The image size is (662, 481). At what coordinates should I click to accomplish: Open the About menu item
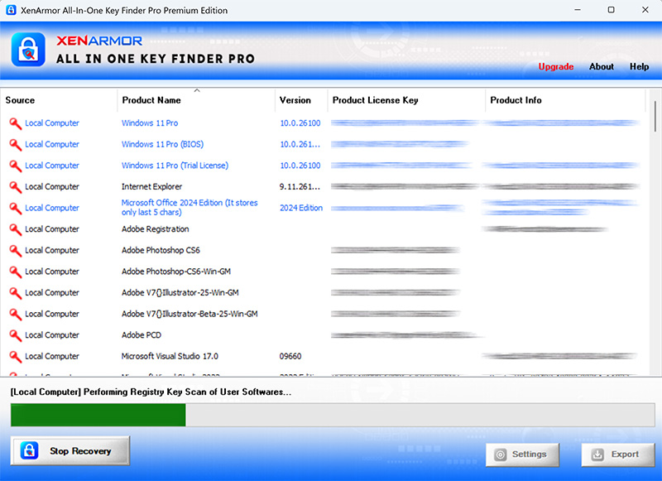[x=602, y=67]
